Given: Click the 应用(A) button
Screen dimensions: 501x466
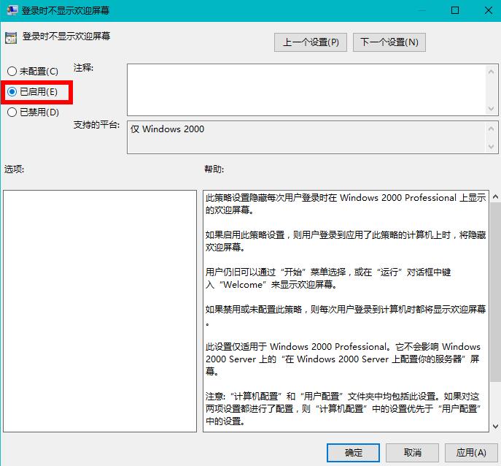Looking at the screenshot, I should [x=471, y=453].
